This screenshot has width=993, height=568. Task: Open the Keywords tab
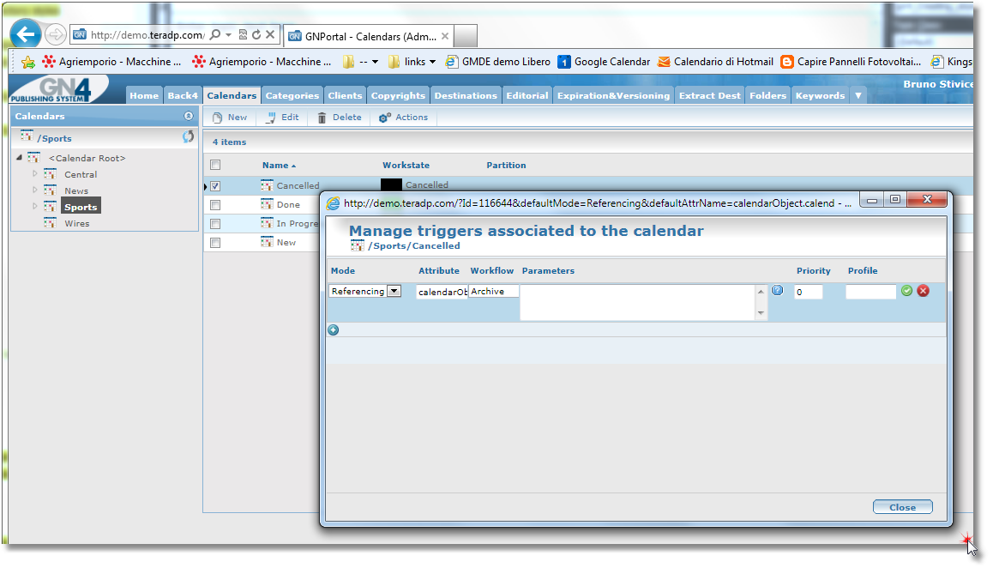pos(820,95)
